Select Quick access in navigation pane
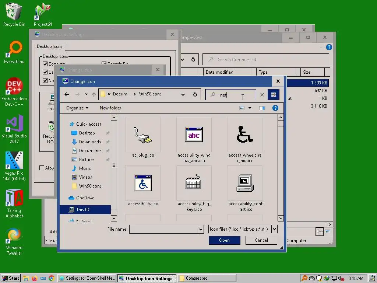 pos(85,124)
